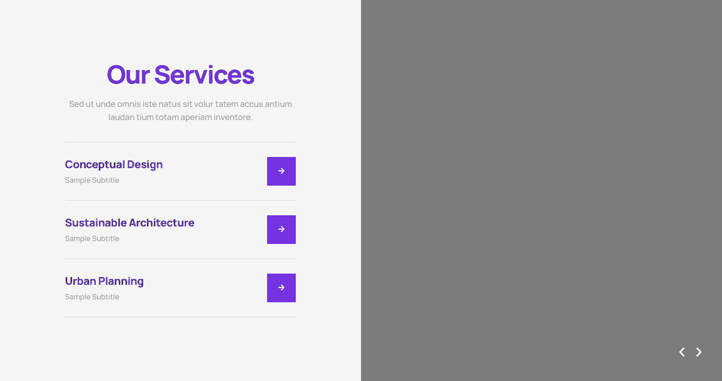Image resolution: width=722 pixels, height=381 pixels.
Task: Click the word "Services" in the heading
Action: click(204, 75)
